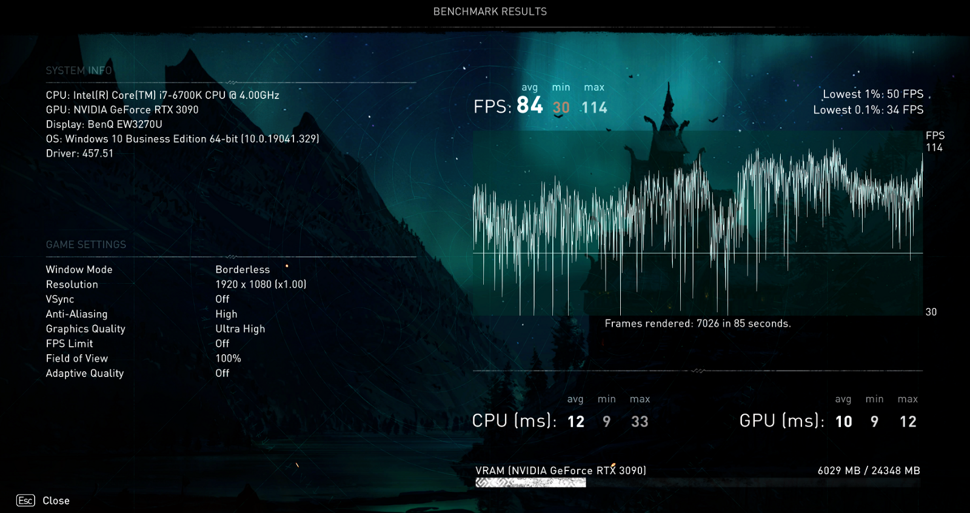The width and height of the screenshot is (970, 513).
Task: Click the maximum FPS value 114
Action: pyautogui.click(x=594, y=108)
